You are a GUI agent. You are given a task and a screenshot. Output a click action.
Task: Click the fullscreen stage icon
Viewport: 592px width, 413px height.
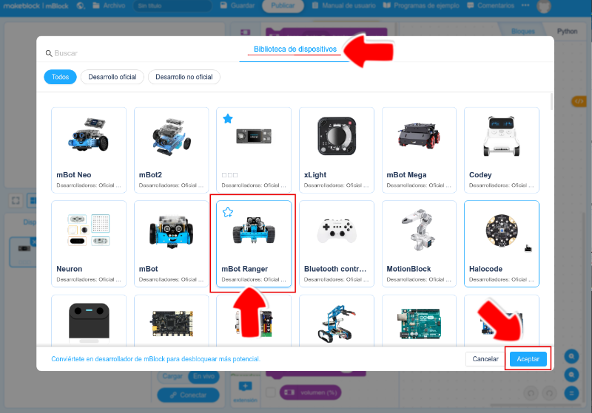click(16, 200)
